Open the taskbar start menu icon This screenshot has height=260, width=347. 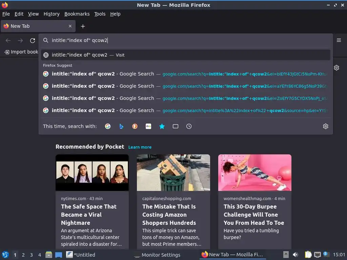click(x=5, y=255)
